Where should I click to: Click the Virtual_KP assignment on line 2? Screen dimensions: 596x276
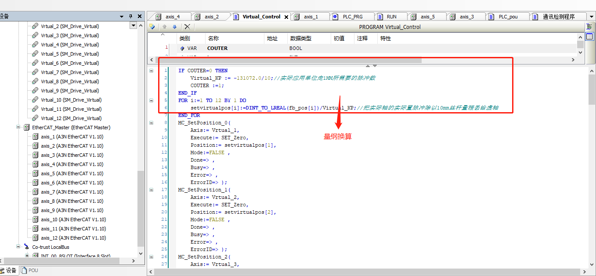(x=231, y=78)
